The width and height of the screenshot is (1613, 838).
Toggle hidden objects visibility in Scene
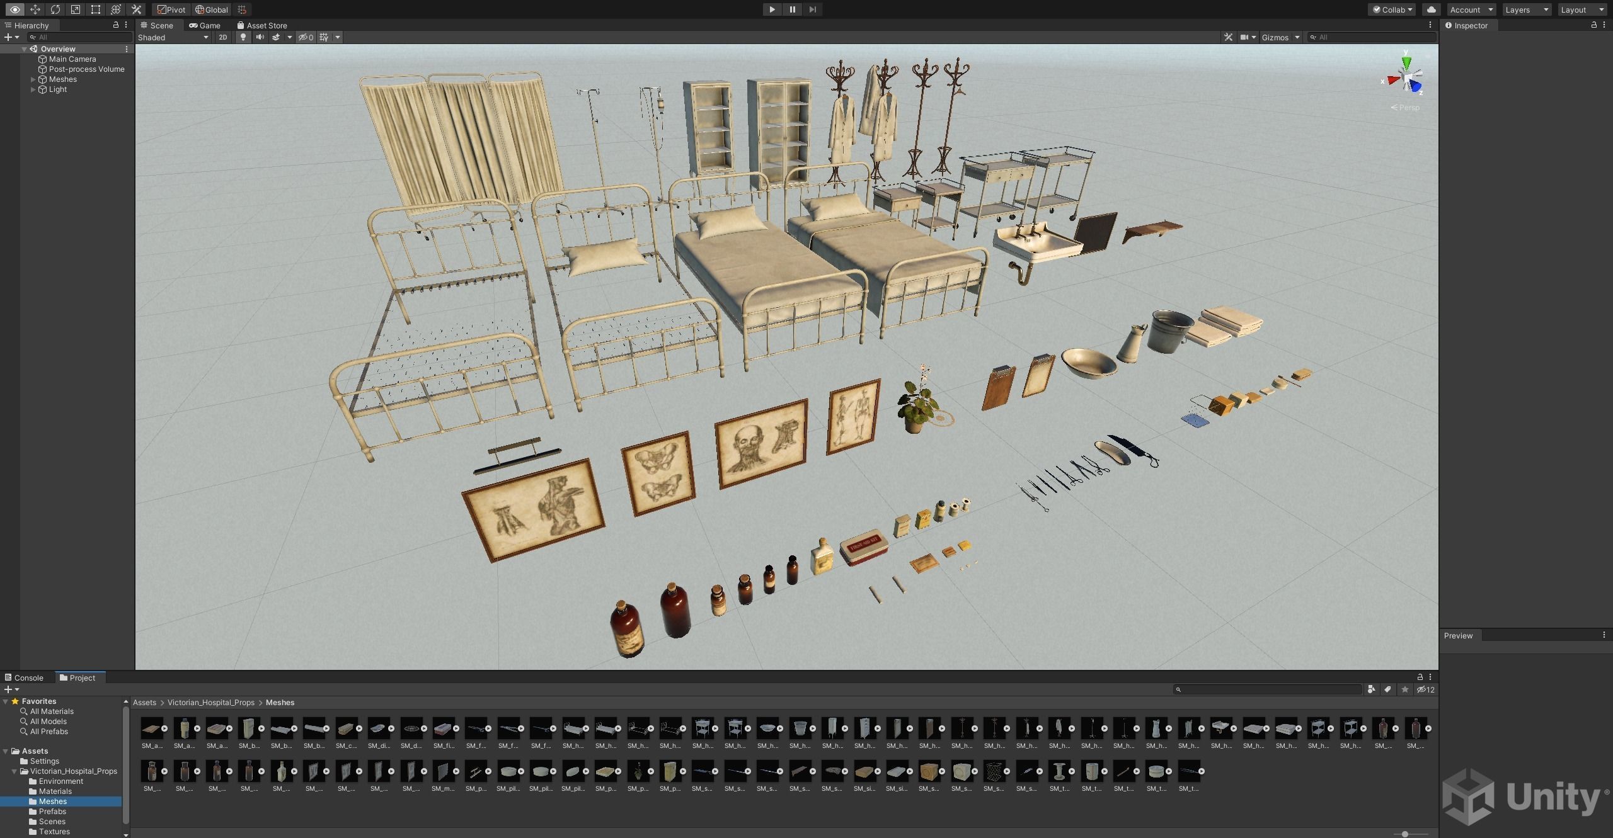[x=306, y=37]
